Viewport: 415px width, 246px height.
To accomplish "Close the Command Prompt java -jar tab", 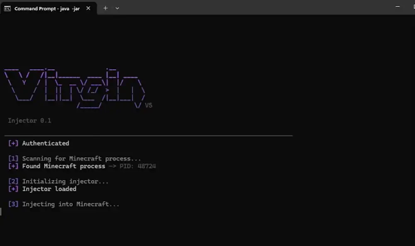I will click(88, 8).
